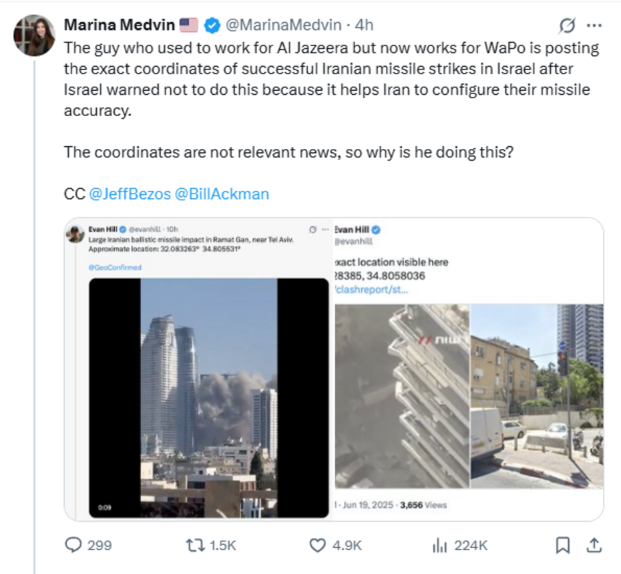This screenshot has height=574, width=621.
Task: Open the 4h timestamp link
Action: (x=364, y=25)
